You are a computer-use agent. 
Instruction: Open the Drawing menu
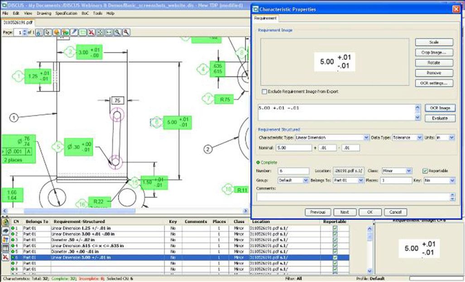pyautogui.click(x=43, y=14)
